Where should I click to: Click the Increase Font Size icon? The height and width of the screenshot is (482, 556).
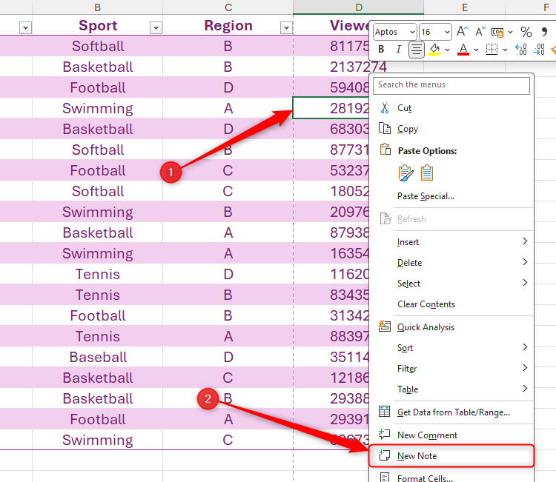(462, 32)
